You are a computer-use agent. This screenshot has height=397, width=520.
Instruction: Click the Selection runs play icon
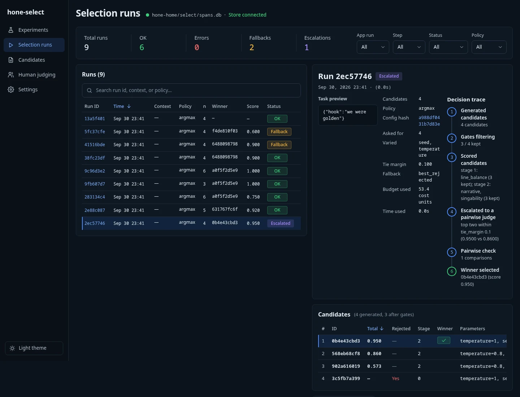click(x=11, y=45)
